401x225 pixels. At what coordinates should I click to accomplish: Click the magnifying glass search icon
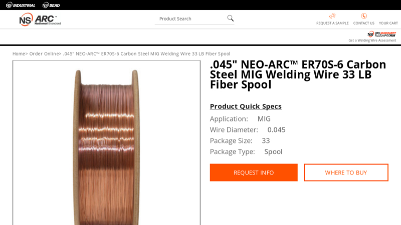click(231, 18)
